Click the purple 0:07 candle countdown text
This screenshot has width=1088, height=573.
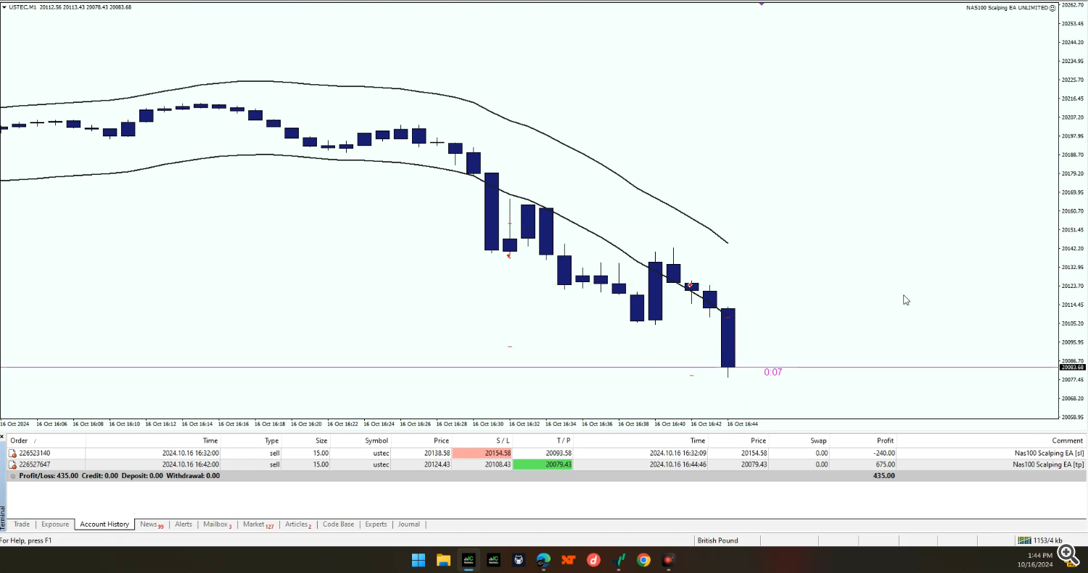pyautogui.click(x=773, y=372)
